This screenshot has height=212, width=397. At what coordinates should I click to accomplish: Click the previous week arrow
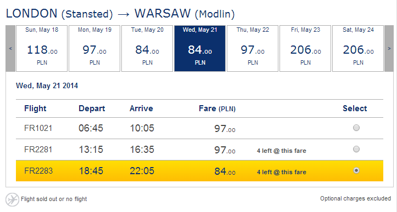click(10, 48)
